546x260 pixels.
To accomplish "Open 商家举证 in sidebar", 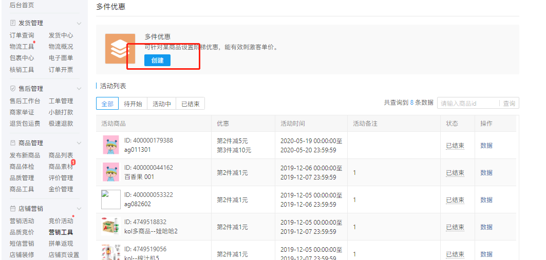I will click(x=22, y=112).
